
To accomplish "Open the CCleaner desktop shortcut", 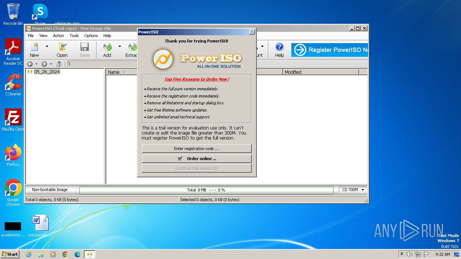I will click(13, 85).
